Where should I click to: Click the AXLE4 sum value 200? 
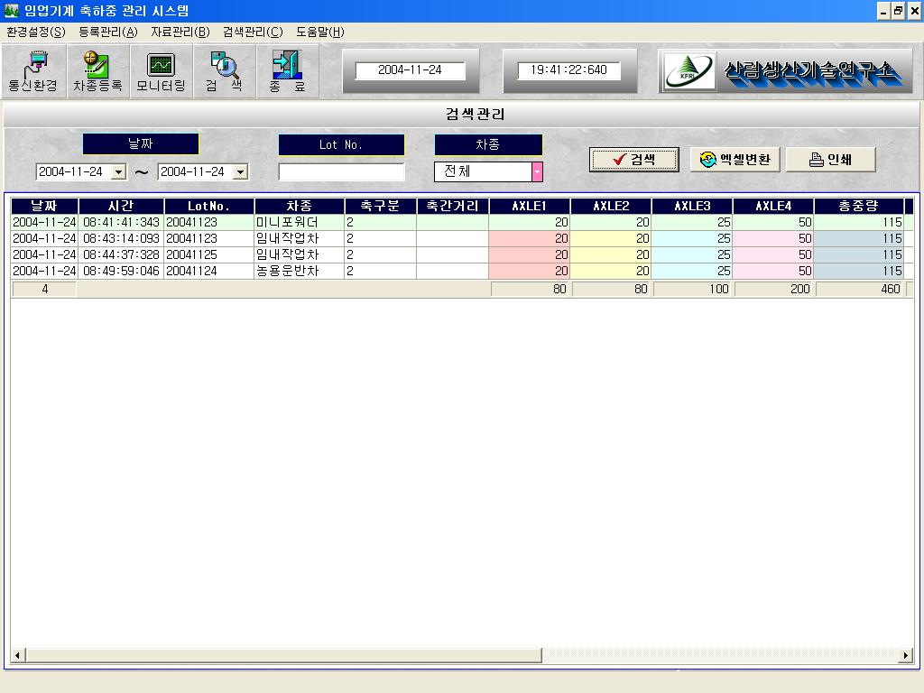773,289
